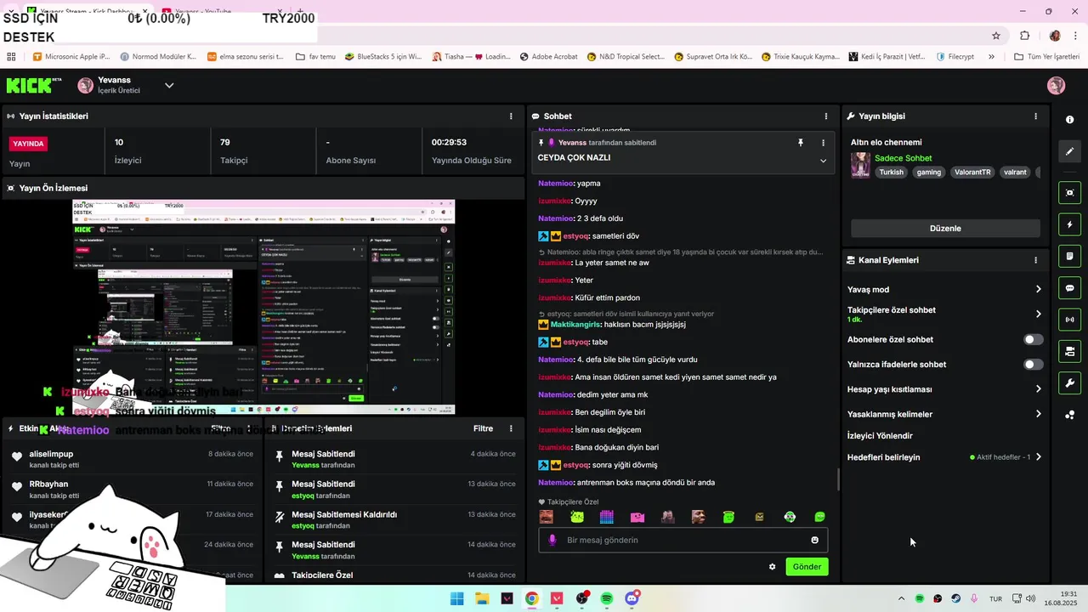
Task: Select the rainbow grid emote
Action: 607,517
